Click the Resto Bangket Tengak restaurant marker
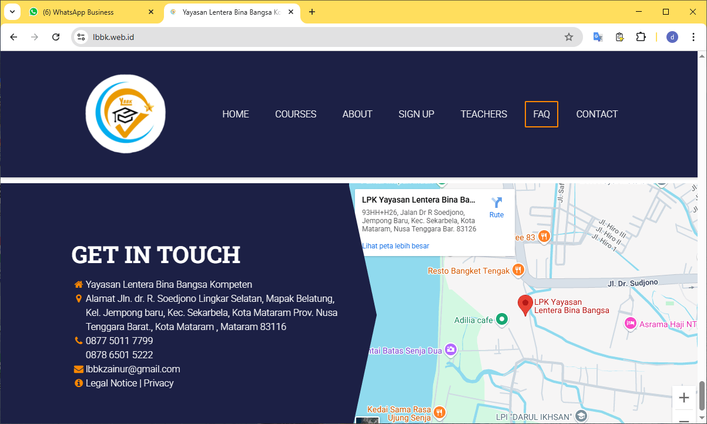This screenshot has width=707, height=424. (x=518, y=270)
